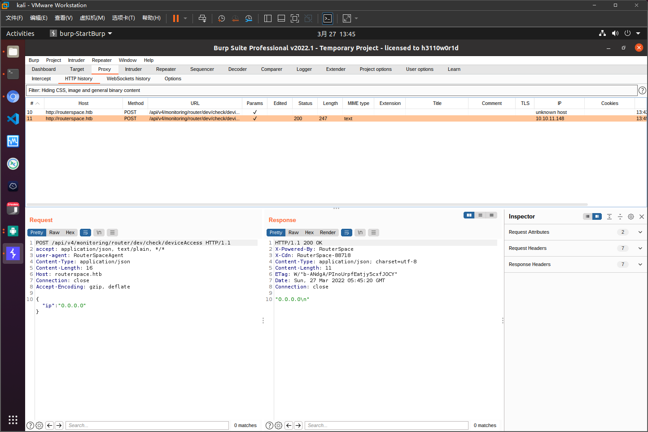Open Visual Studio Code from dock
Screen dimensions: 648x432
pyautogui.click(x=13, y=119)
